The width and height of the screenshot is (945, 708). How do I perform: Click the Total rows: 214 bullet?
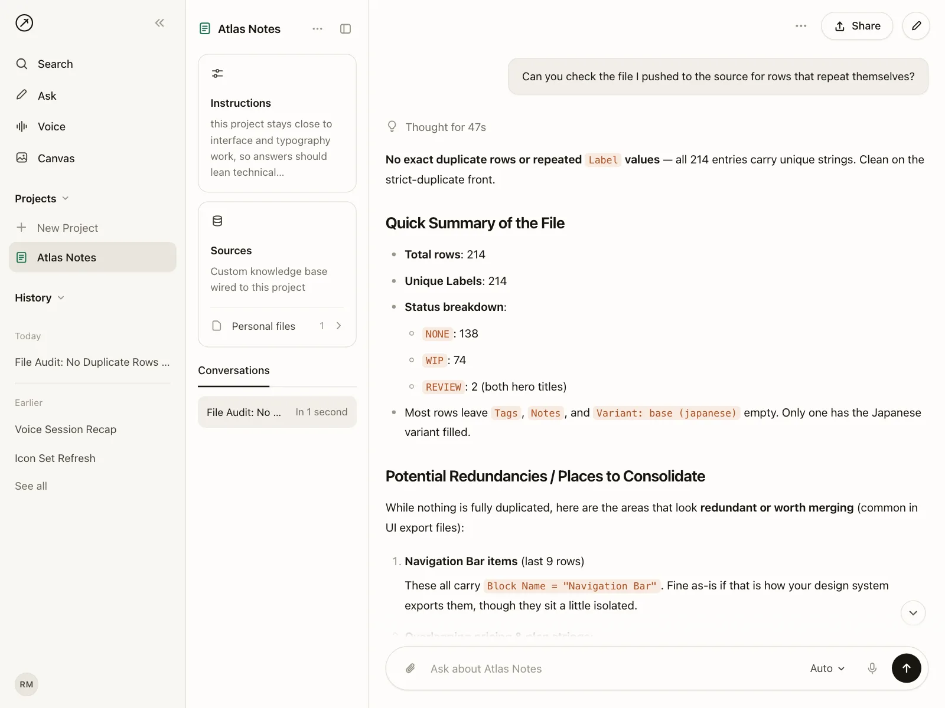pos(445,254)
